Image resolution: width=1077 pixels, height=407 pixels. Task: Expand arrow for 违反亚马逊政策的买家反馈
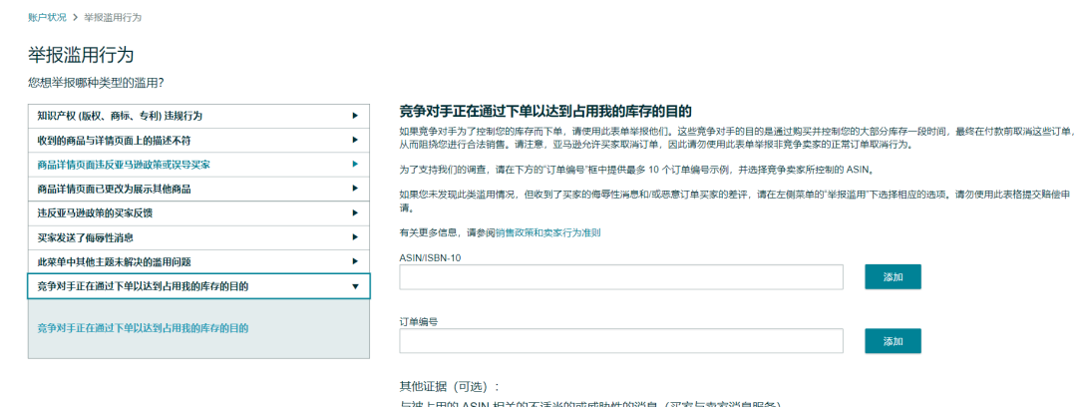pos(355,213)
